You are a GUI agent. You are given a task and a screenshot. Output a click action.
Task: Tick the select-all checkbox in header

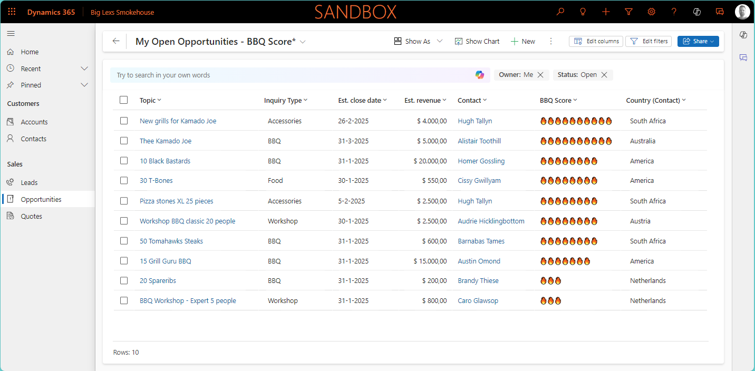click(x=124, y=100)
